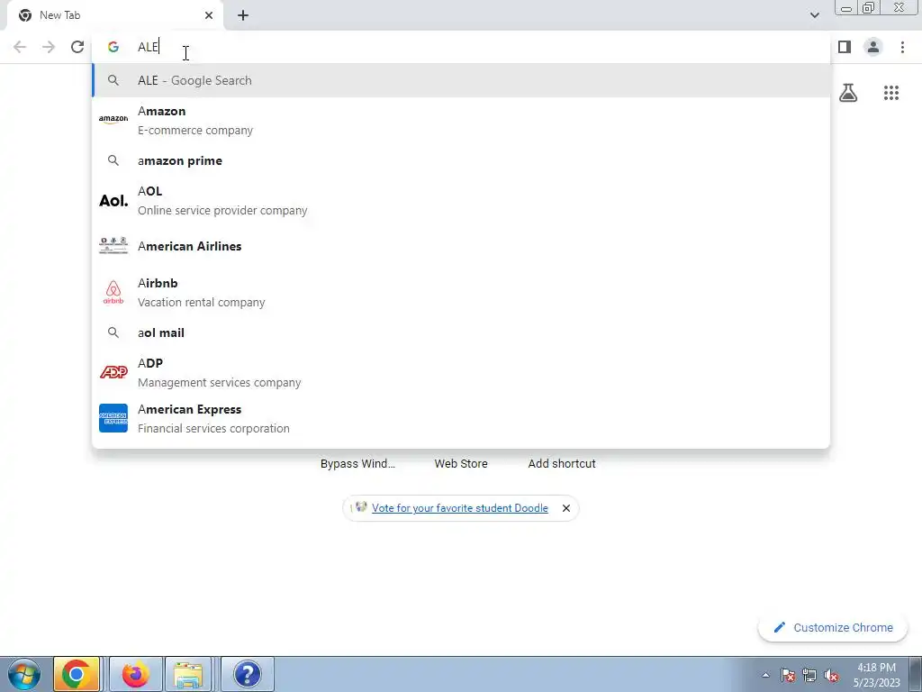Add a new tab with plus icon
Viewport: 922px width, 692px height.
243,15
